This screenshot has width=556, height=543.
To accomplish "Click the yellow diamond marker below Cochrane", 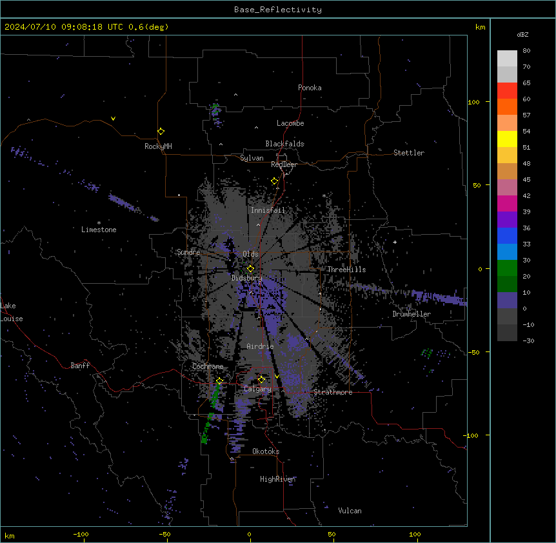I will point(219,381).
